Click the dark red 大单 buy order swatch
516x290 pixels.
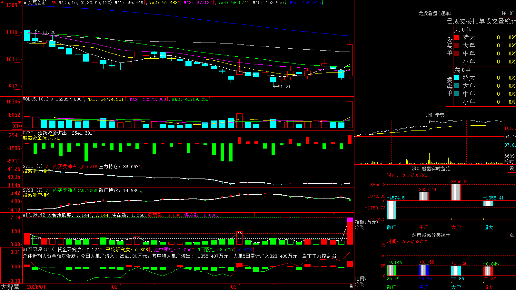(x=457, y=45)
